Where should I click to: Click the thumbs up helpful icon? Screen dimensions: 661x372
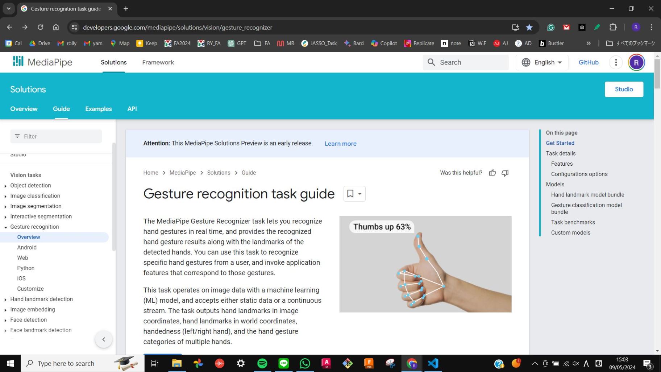(492, 173)
